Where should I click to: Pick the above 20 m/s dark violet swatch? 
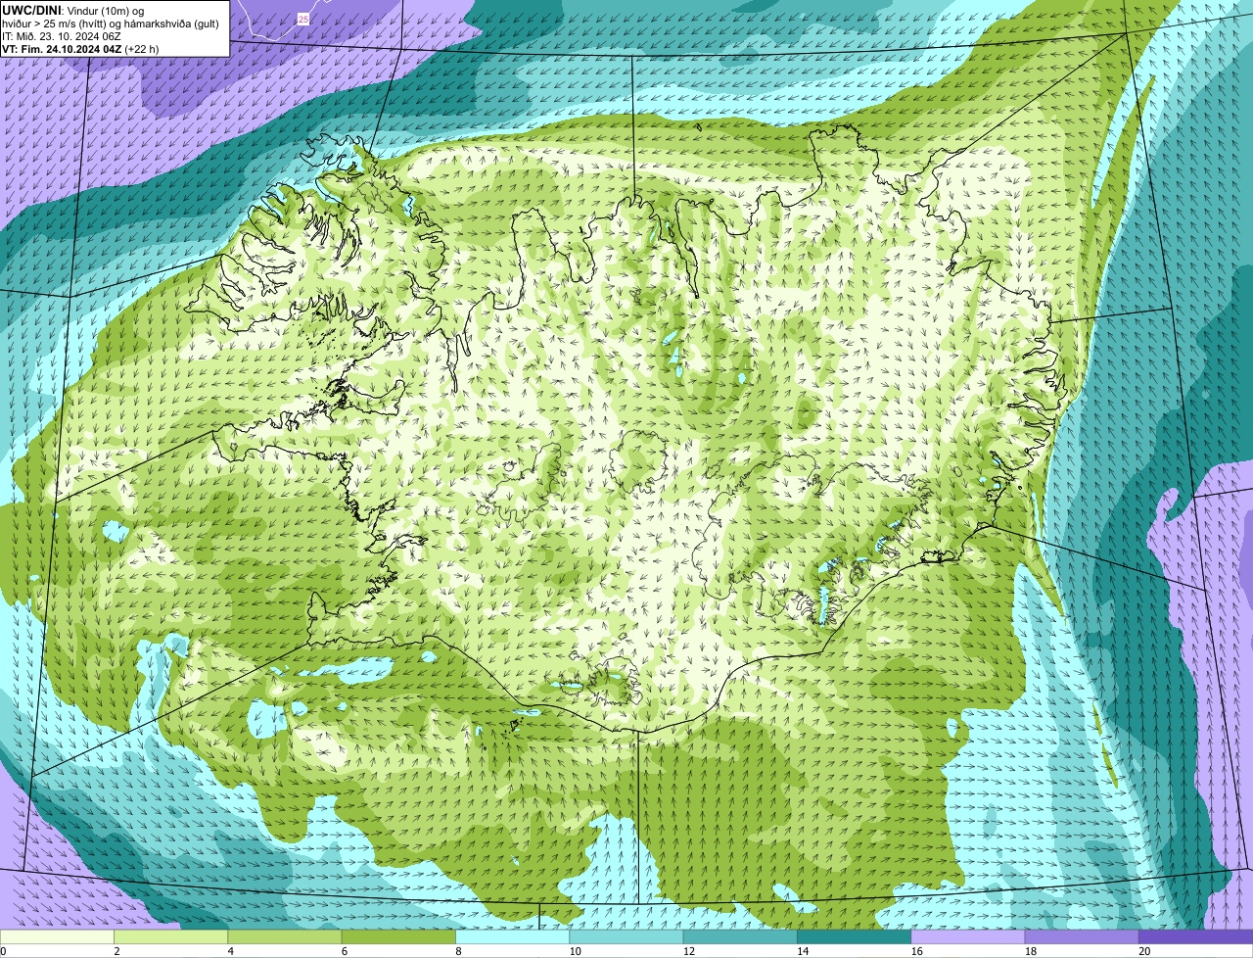1196,937
